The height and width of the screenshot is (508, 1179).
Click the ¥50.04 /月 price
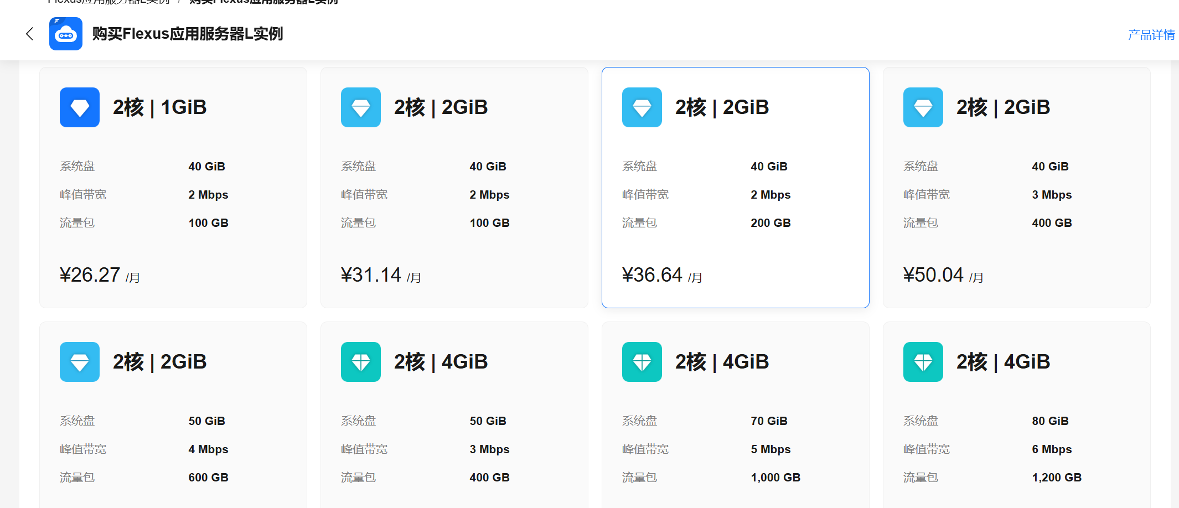[x=943, y=275]
